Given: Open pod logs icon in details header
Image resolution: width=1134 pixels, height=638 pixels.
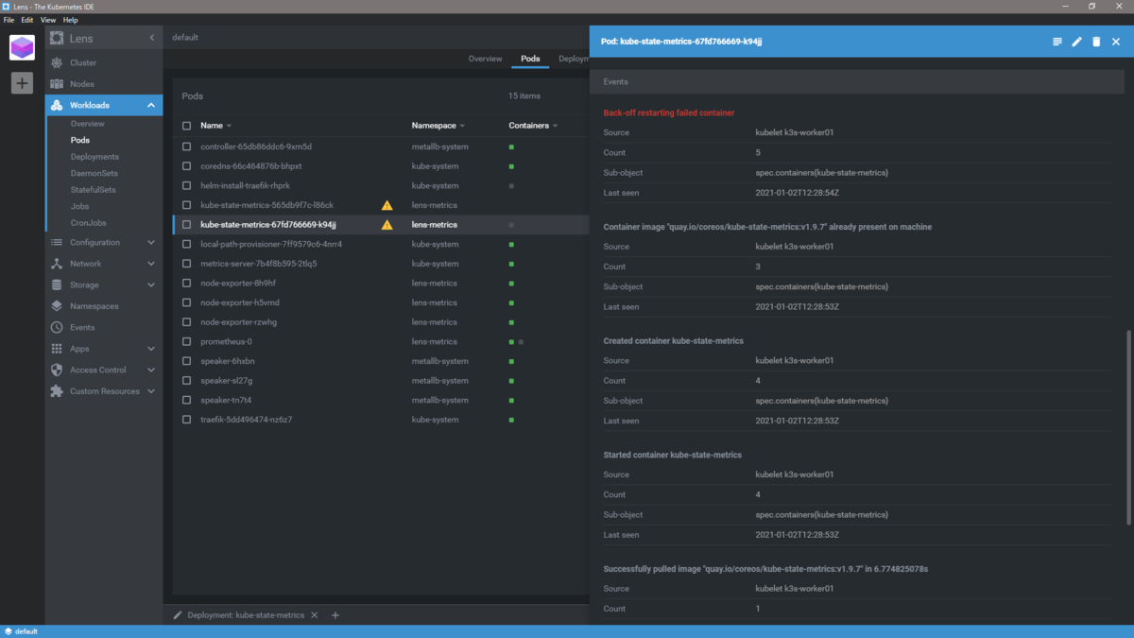Looking at the screenshot, I should coord(1057,42).
